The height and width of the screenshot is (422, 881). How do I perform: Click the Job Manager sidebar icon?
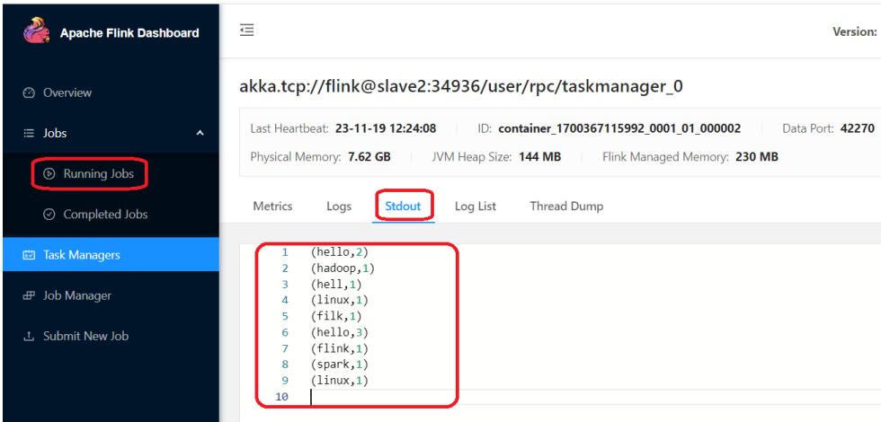[28, 295]
